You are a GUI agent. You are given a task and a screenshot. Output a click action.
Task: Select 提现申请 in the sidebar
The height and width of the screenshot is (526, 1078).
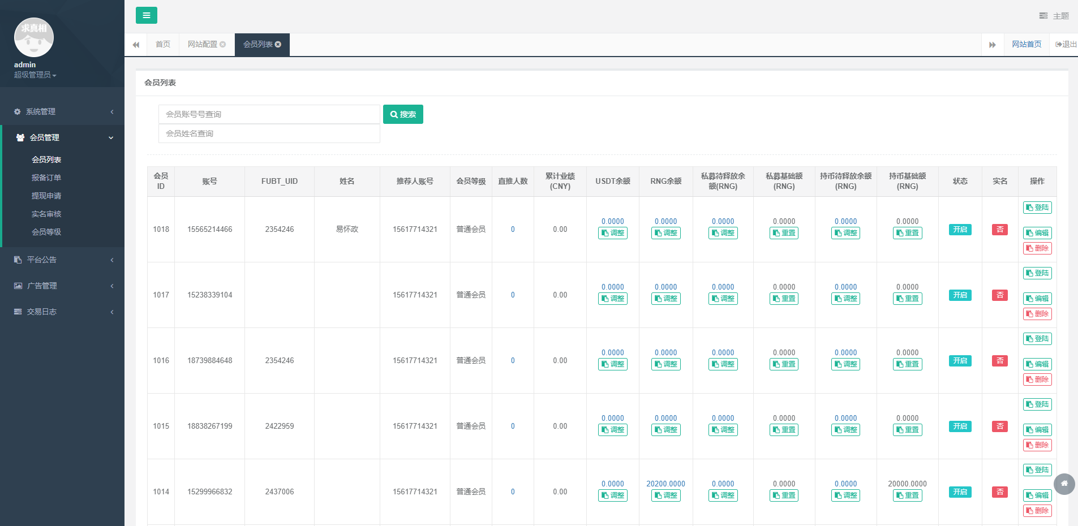[46, 196]
